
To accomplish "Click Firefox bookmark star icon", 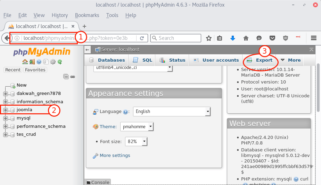I will coord(208,38).
